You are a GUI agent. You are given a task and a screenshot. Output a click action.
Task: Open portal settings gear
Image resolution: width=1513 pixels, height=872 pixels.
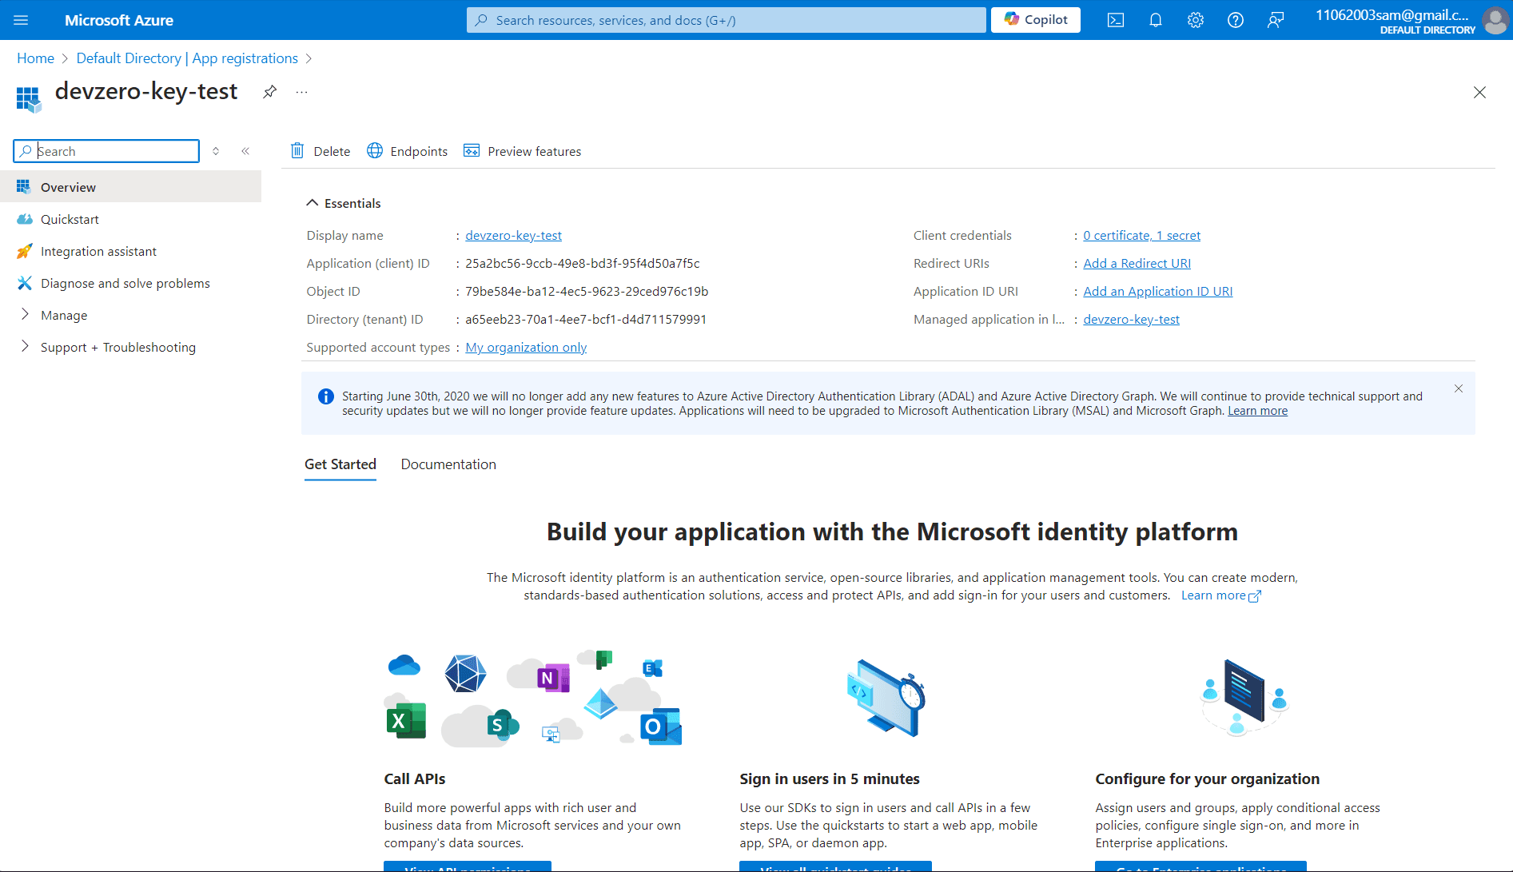[x=1196, y=20]
